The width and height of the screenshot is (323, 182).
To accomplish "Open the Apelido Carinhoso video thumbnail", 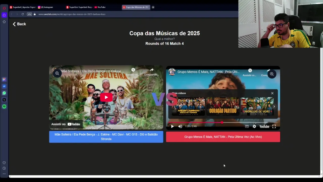I will (x=188, y=106).
